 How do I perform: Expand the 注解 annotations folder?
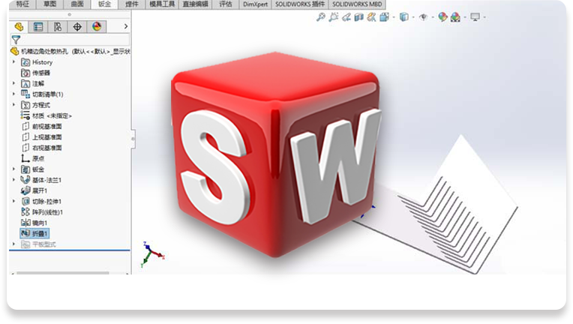point(14,83)
